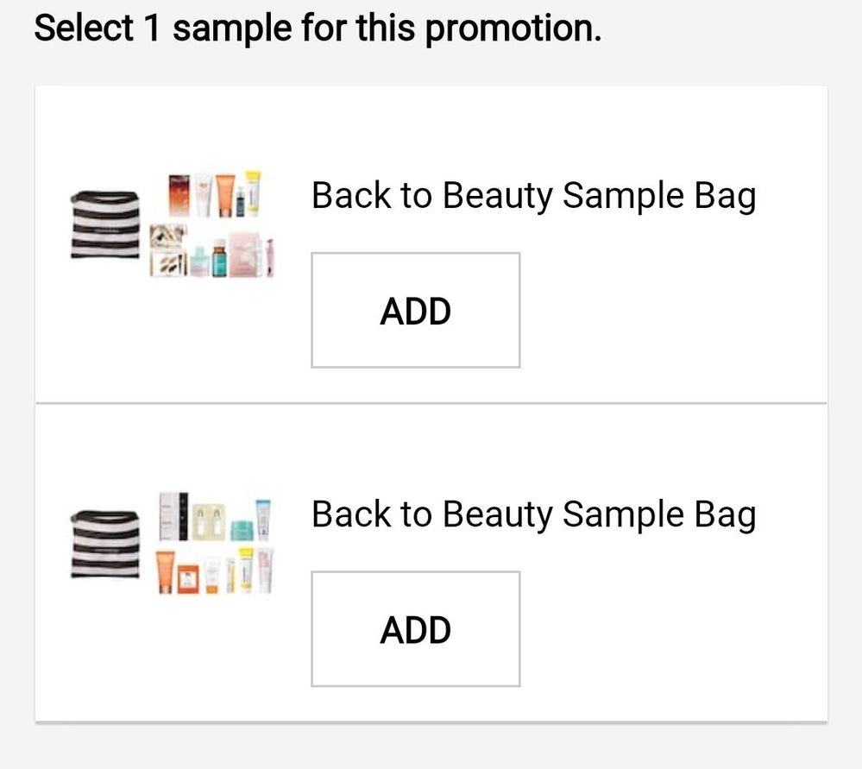Click the striped pouch image in the first sample
This screenshot has width=862, height=769.
104,224
